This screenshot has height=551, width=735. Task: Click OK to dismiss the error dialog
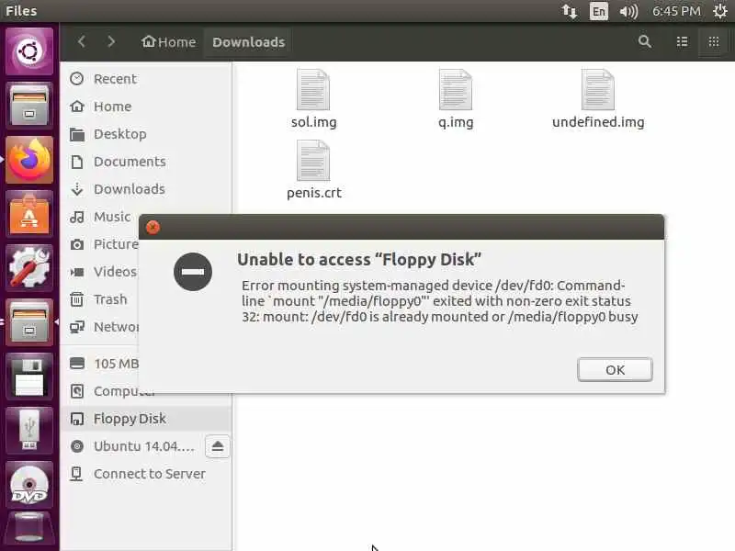coord(615,370)
